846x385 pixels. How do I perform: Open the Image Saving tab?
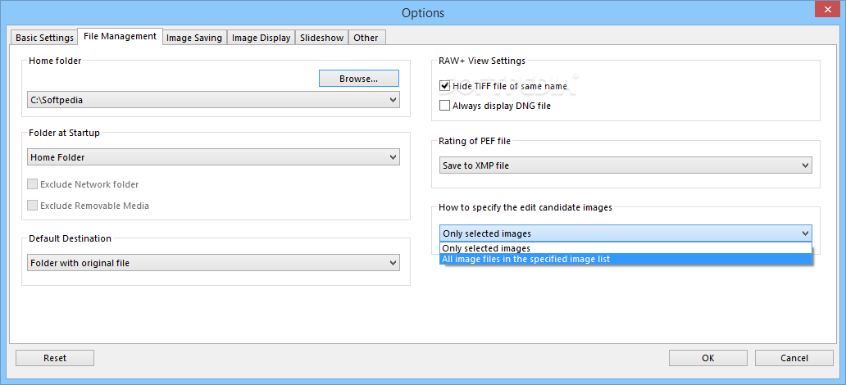click(x=194, y=38)
